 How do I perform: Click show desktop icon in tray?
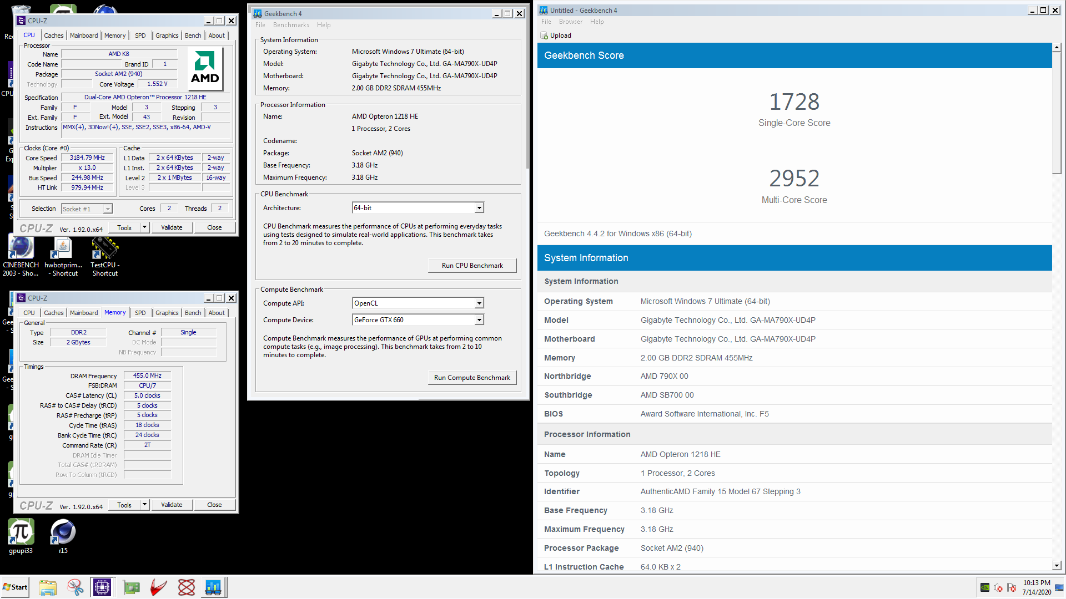pyautogui.click(x=1059, y=587)
